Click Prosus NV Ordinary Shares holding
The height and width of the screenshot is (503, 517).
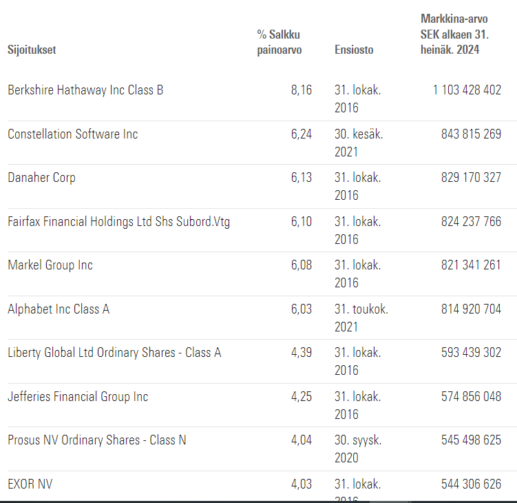coord(97,440)
